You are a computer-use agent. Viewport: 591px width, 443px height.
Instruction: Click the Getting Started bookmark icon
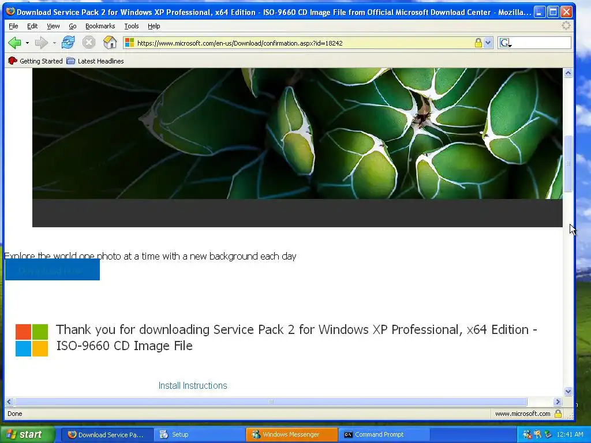pyautogui.click(x=13, y=61)
